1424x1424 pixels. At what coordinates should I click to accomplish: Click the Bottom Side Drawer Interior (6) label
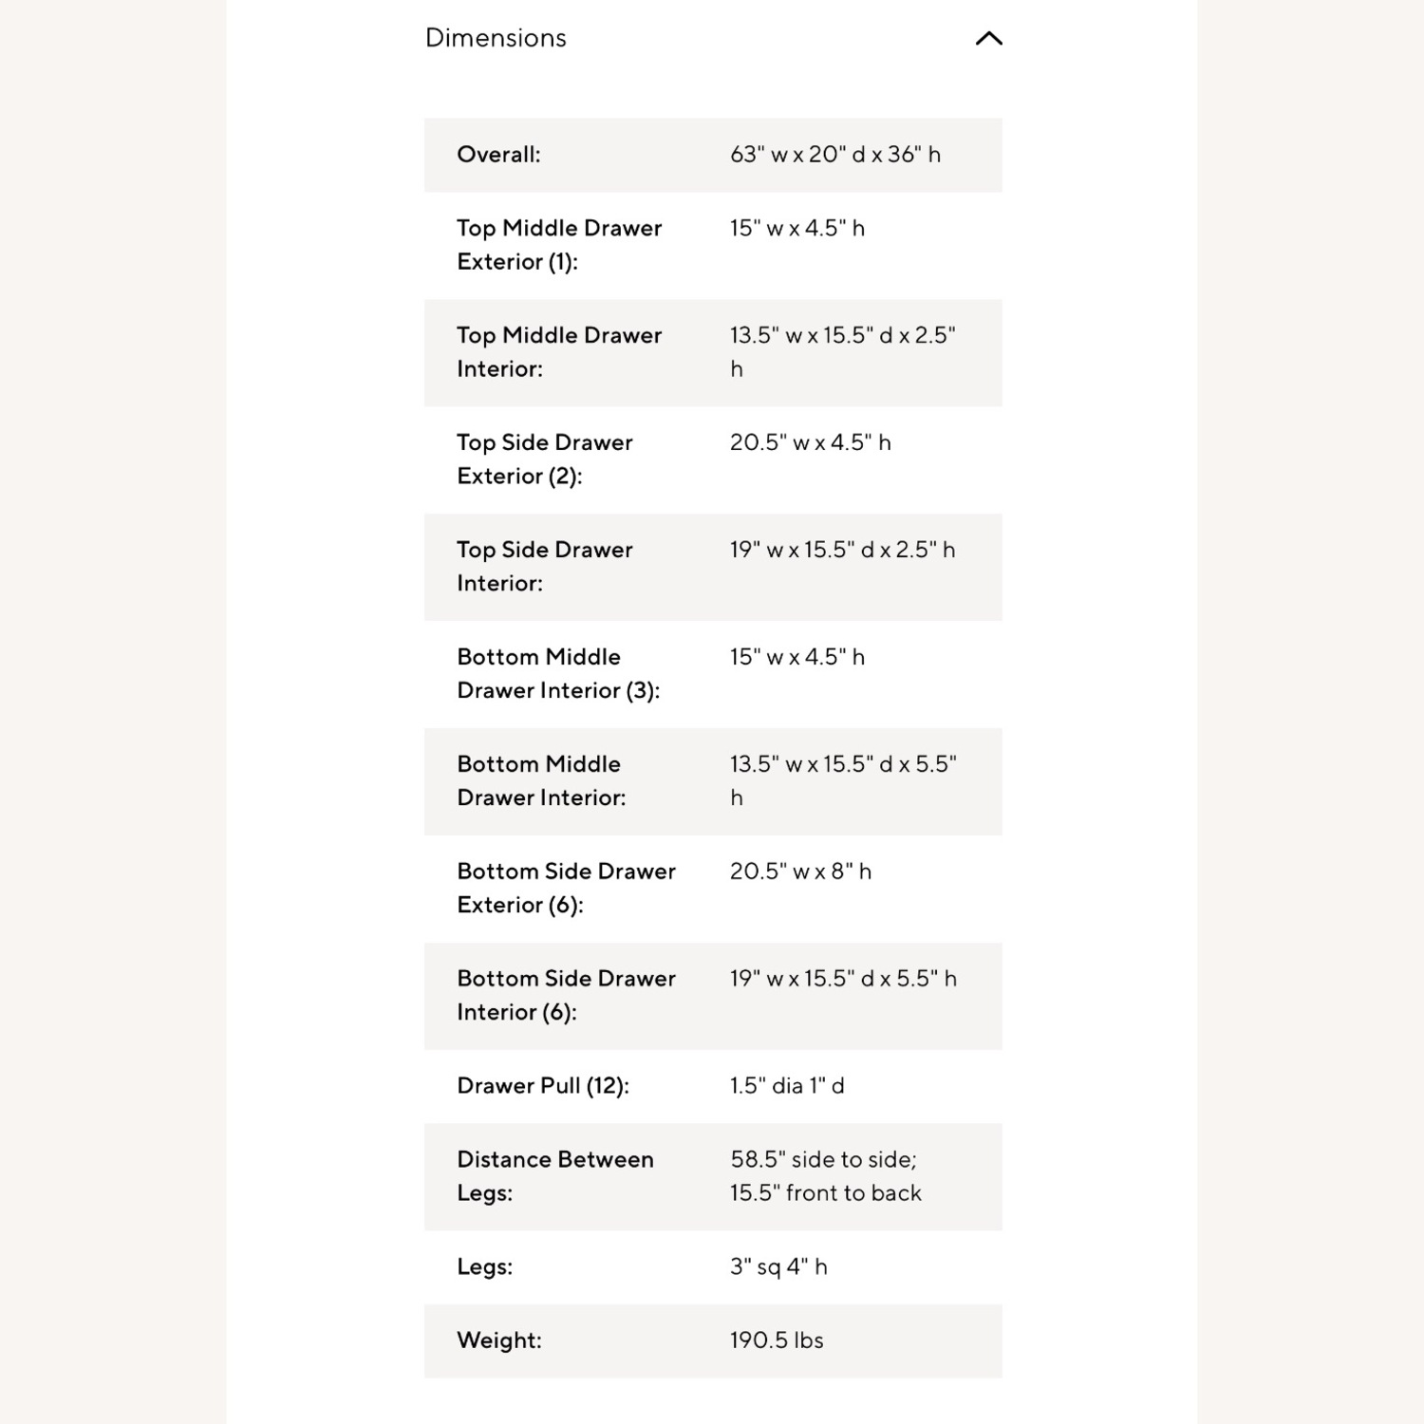[x=566, y=996]
